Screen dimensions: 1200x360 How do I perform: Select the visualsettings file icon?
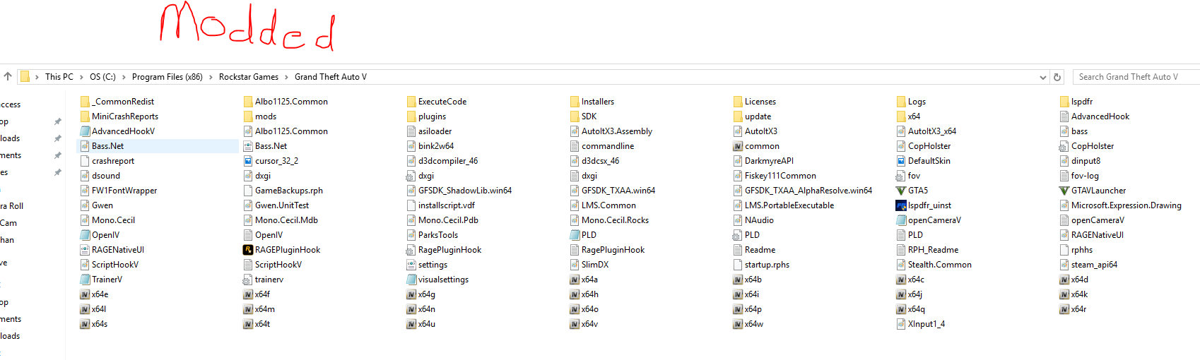411,280
